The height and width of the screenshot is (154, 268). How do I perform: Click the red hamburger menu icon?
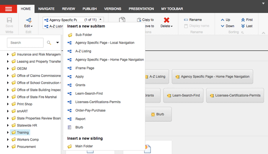pyautogui.click(x=8, y=8)
